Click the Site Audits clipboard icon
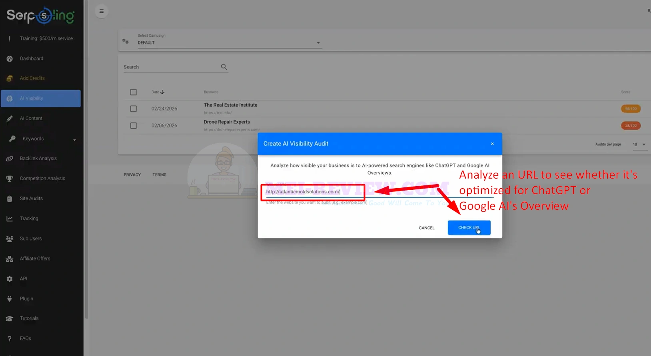651x356 pixels. click(x=10, y=199)
